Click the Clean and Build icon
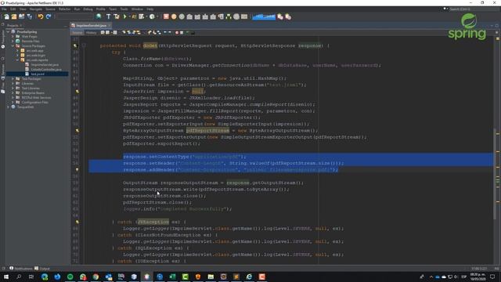501x282 pixels. point(117,16)
